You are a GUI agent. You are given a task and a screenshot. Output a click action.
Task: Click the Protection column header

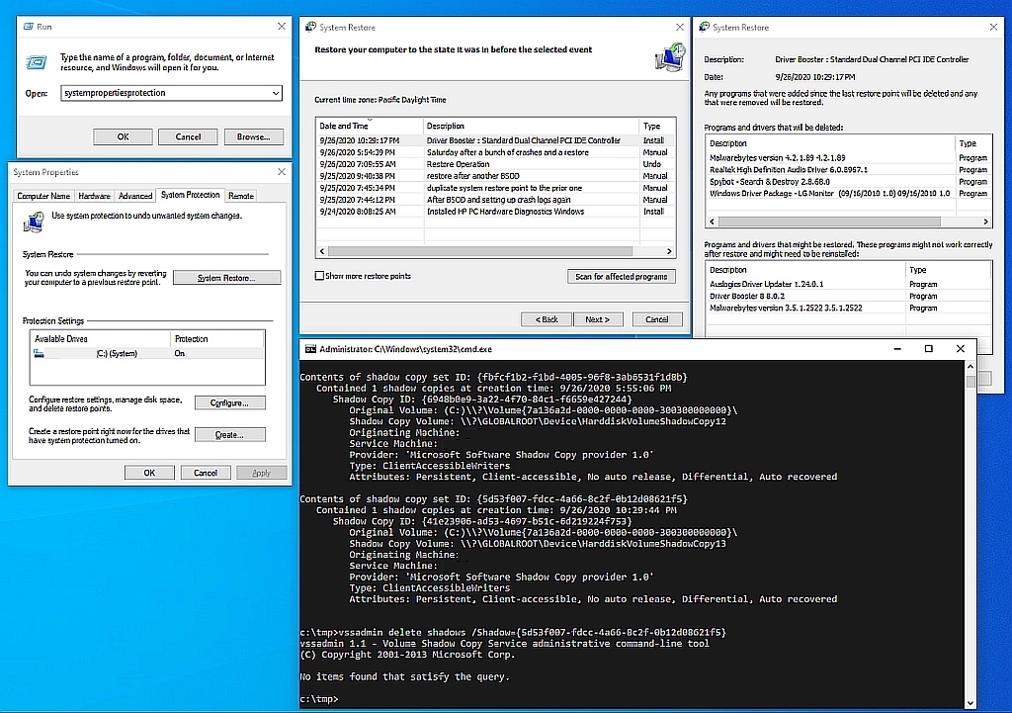(216, 338)
